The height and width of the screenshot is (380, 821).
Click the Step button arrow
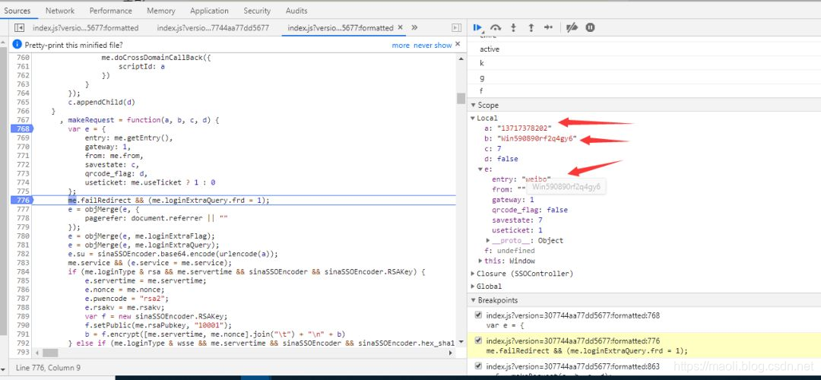point(548,28)
